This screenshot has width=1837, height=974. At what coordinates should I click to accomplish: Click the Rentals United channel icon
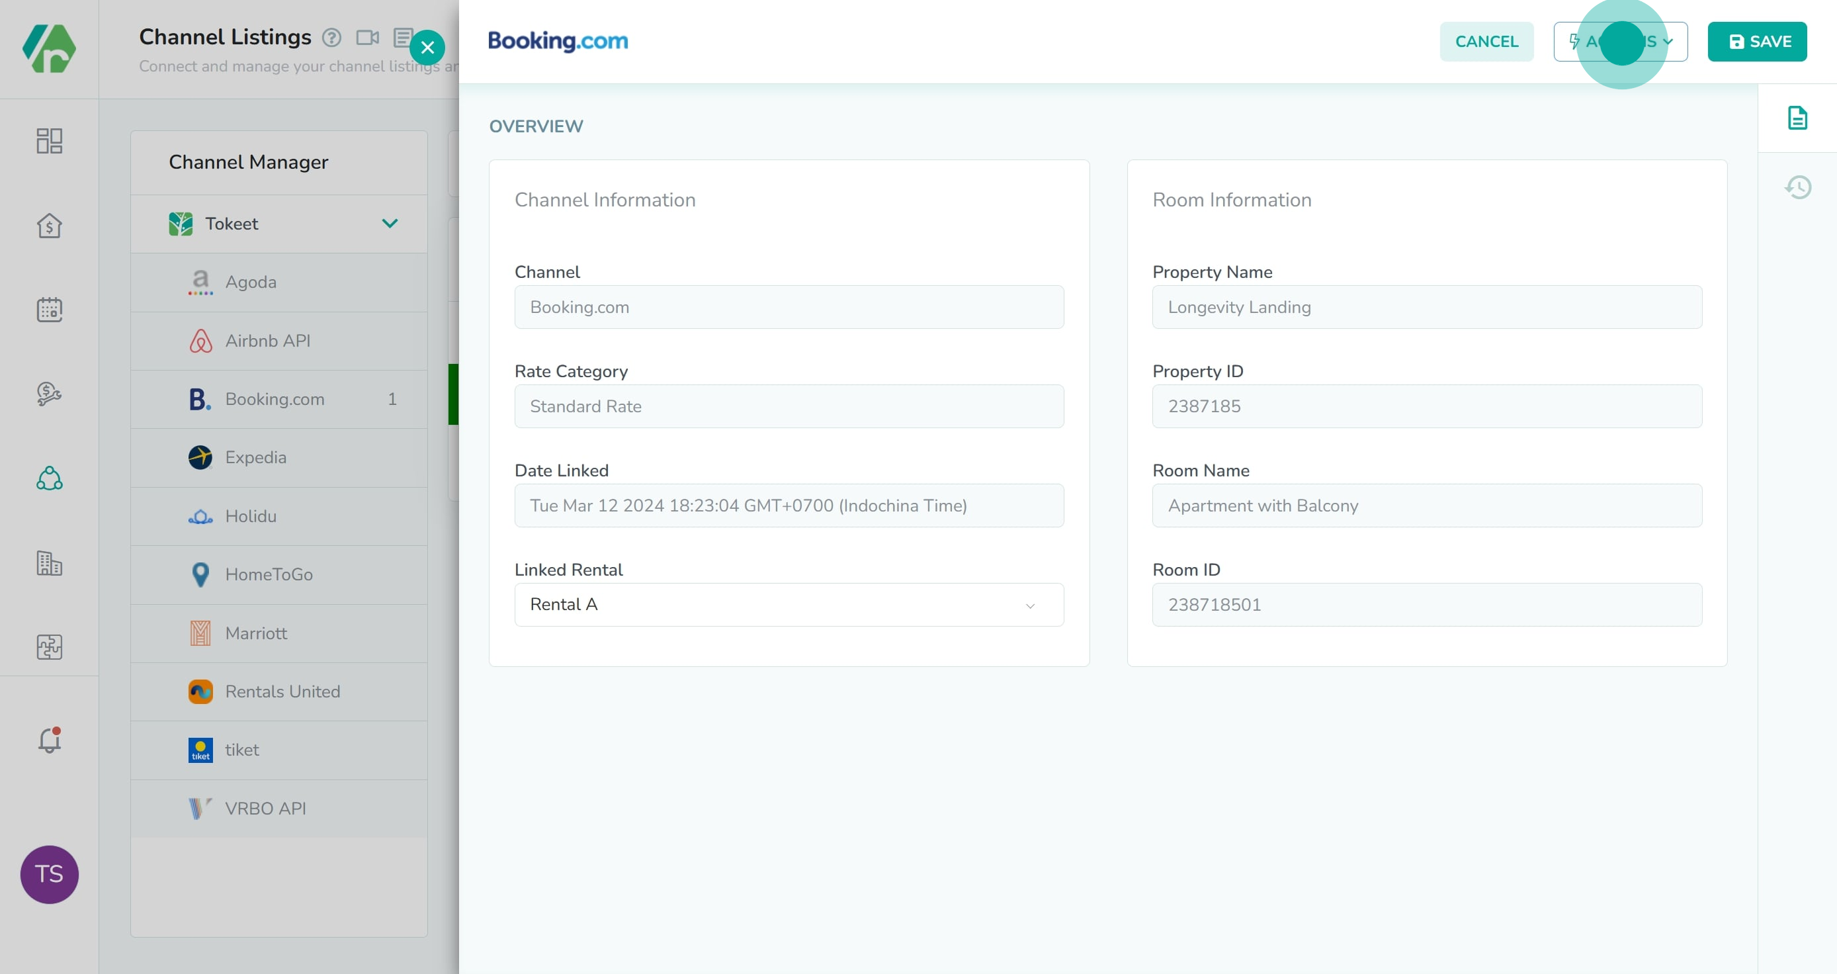pyautogui.click(x=199, y=691)
